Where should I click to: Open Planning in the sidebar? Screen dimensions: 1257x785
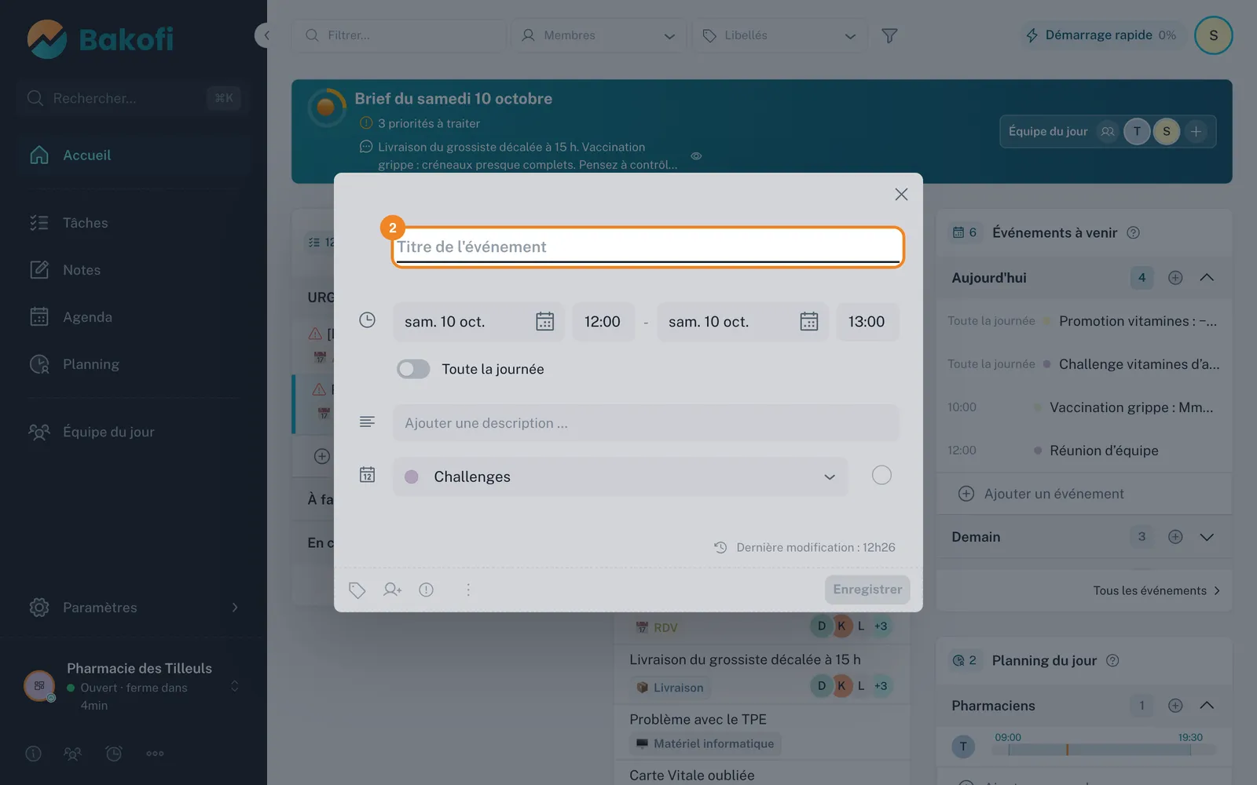pyautogui.click(x=134, y=364)
